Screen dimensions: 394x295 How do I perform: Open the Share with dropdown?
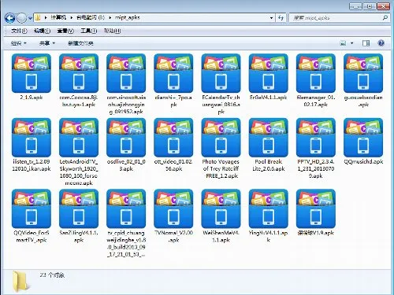pyautogui.click(x=47, y=43)
